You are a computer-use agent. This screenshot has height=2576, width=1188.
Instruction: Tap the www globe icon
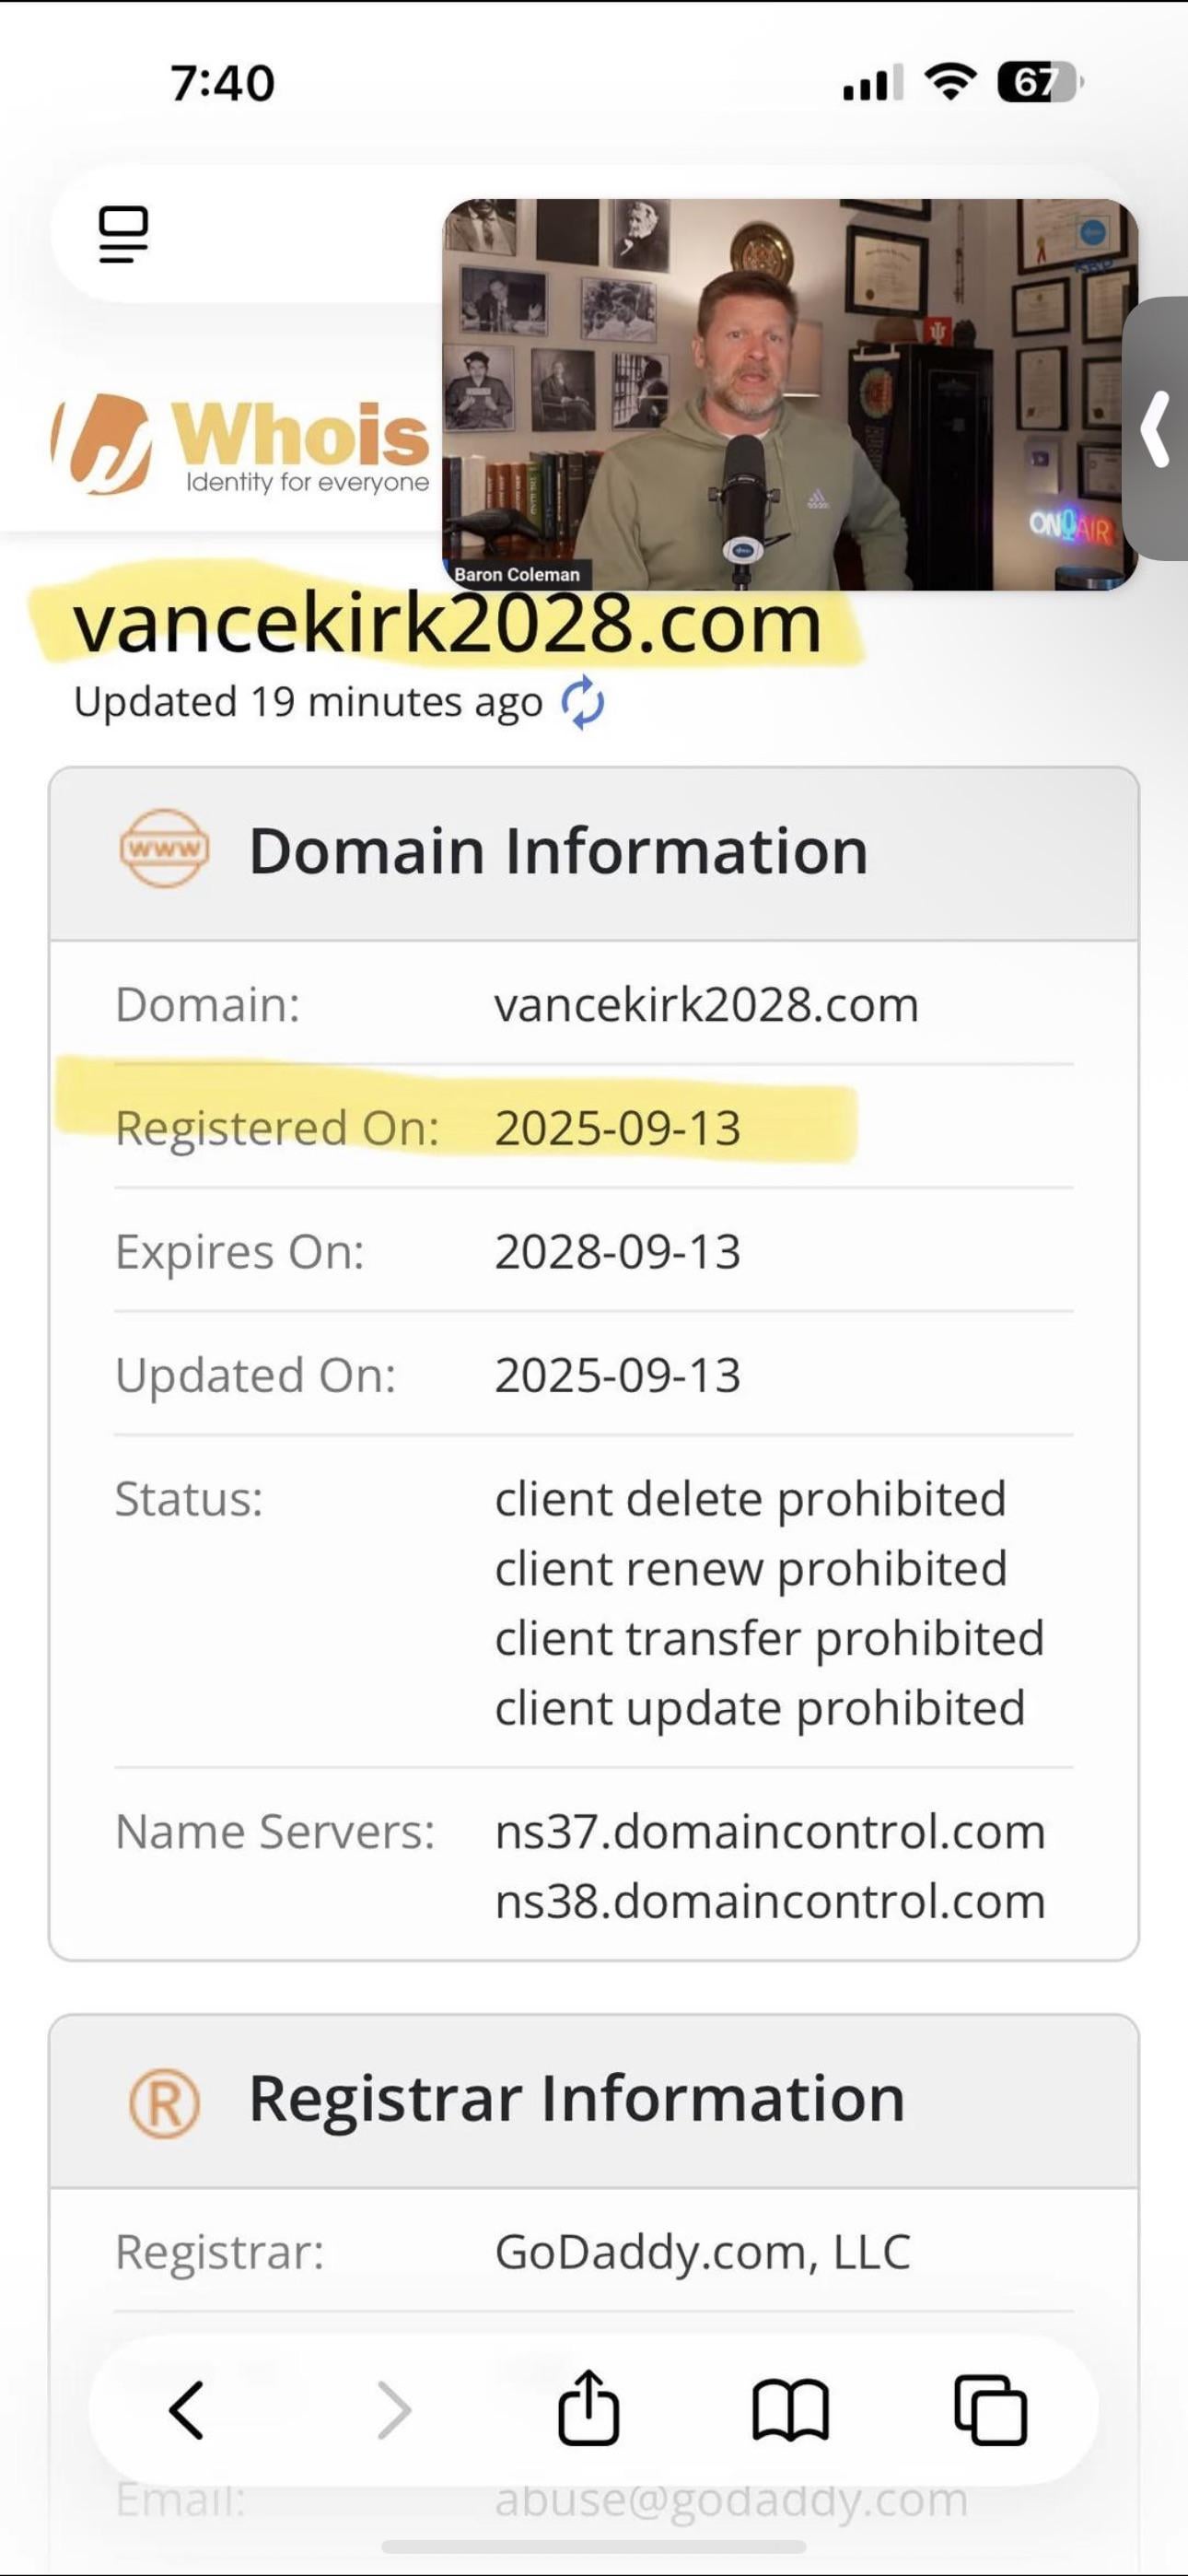click(x=164, y=850)
